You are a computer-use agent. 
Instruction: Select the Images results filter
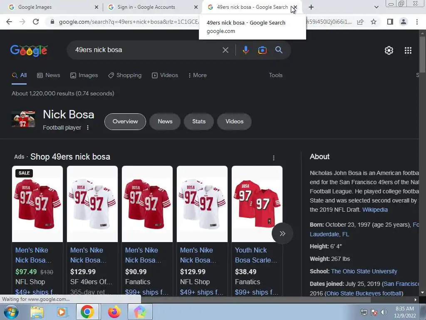pyautogui.click(x=84, y=75)
